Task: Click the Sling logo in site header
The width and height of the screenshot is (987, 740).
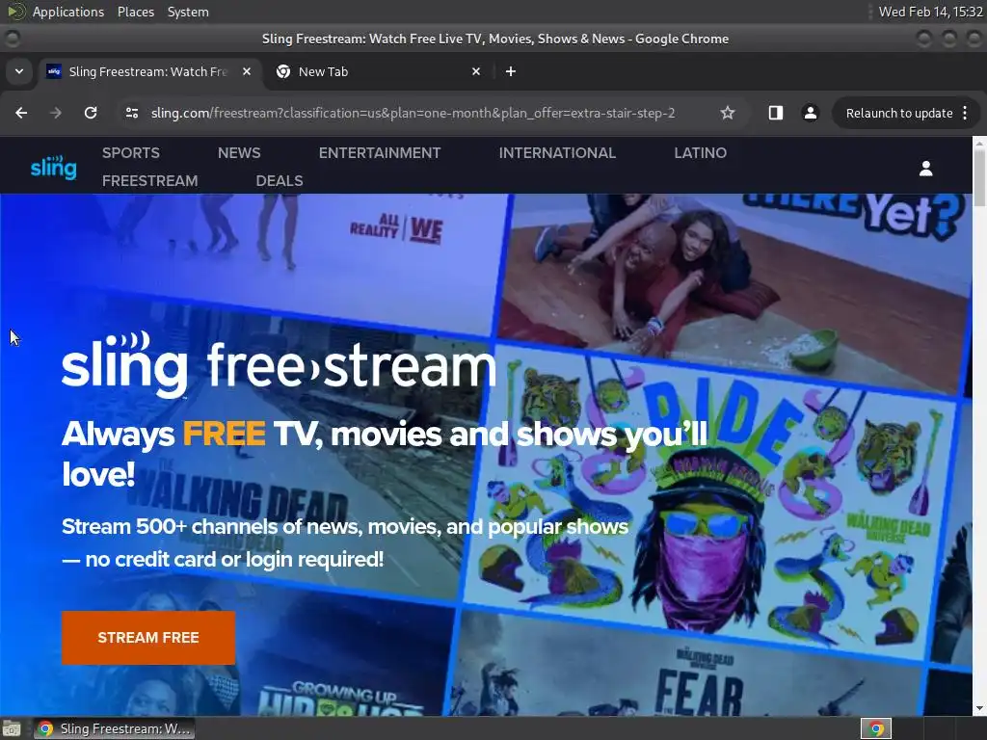Action: (54, 167)
